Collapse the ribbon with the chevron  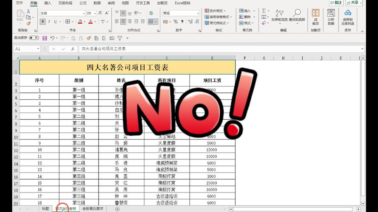362,31
